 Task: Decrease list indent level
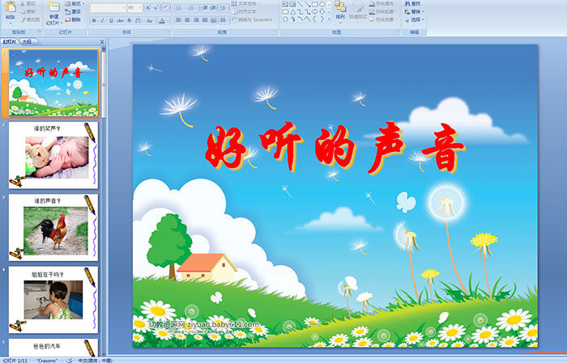205,7
